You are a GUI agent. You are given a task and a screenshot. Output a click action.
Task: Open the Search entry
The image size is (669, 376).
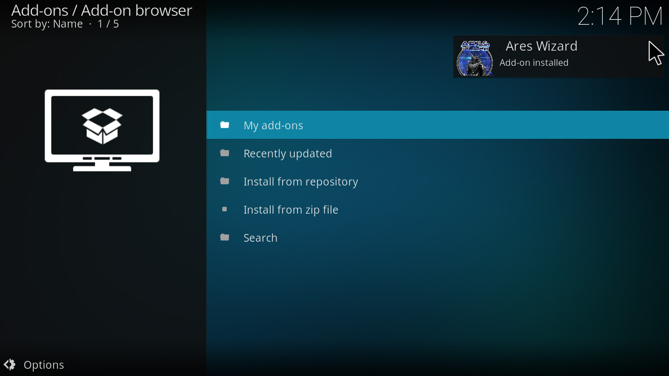[261, 237]
